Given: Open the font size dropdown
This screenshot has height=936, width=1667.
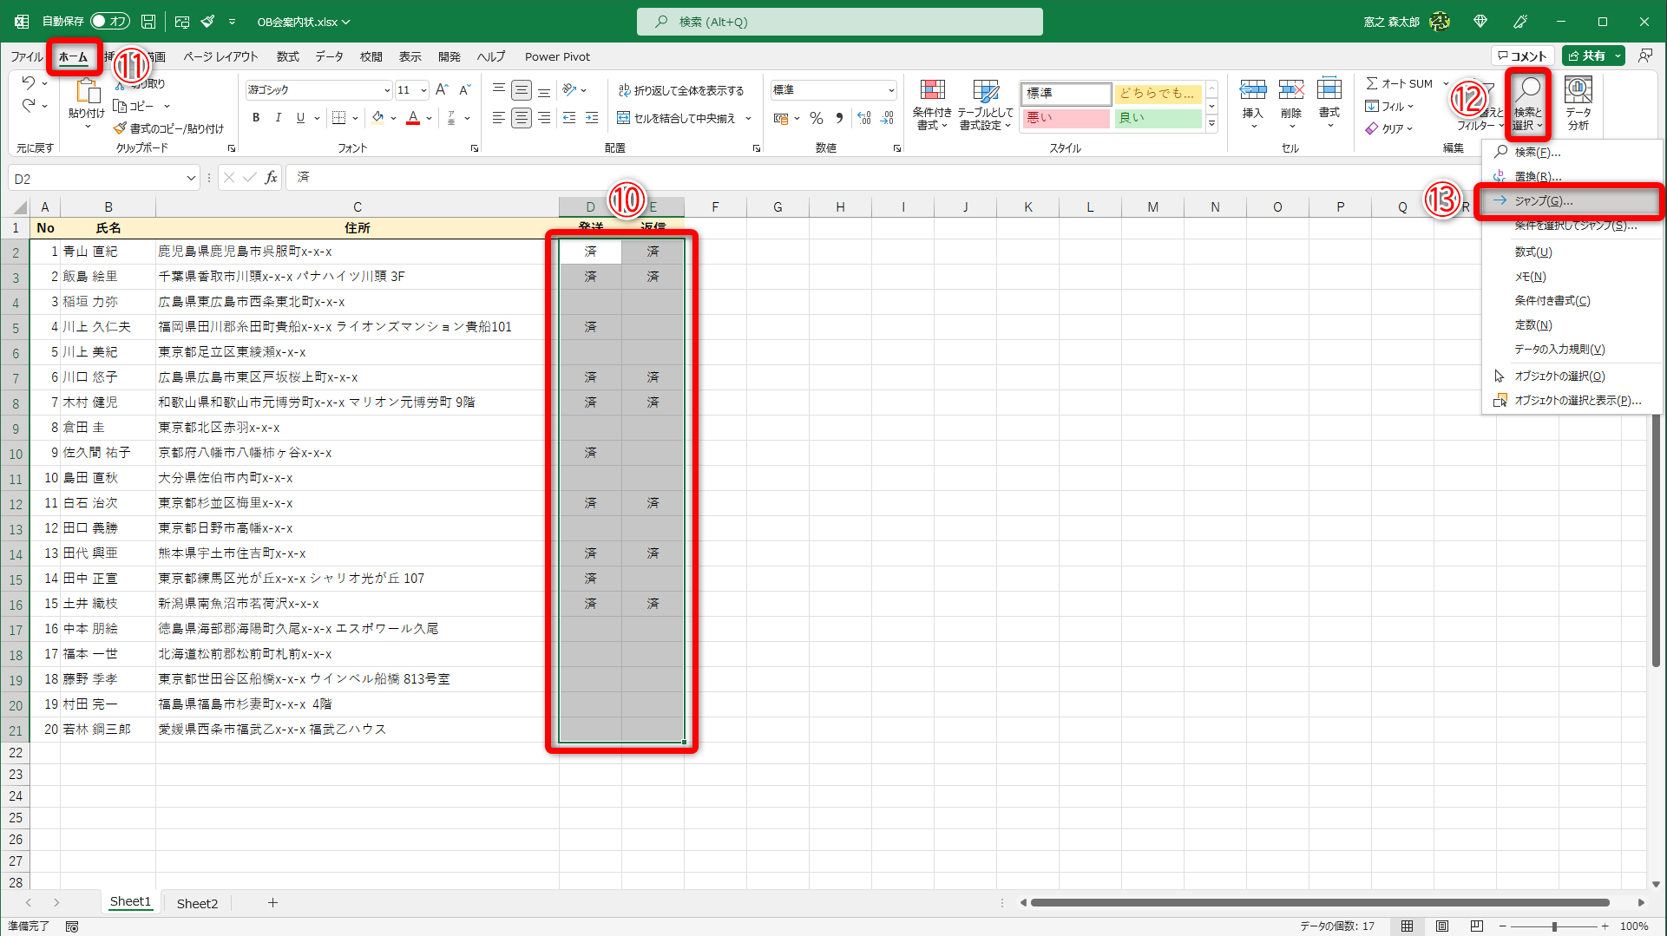Looking at the screenshot, I should coord(423,89).
